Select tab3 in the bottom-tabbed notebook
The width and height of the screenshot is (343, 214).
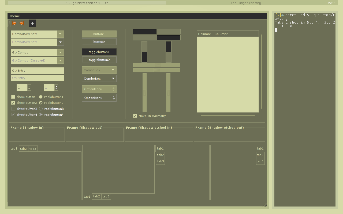[x=106, y=196]
